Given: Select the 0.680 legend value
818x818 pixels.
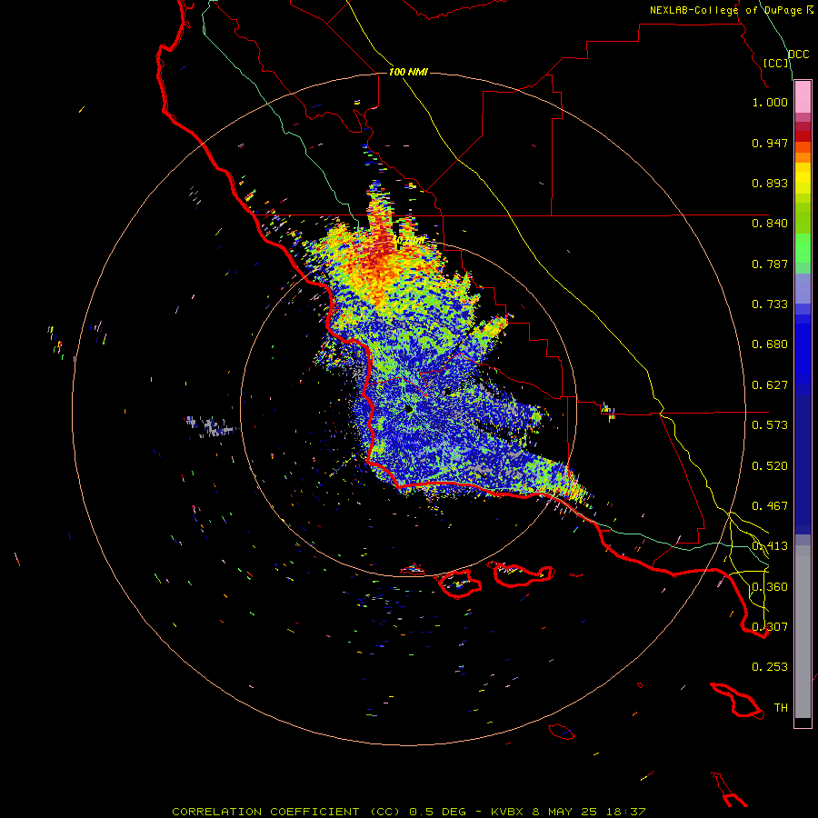Looking at the screenshot, I should click(x=770, y=344).
